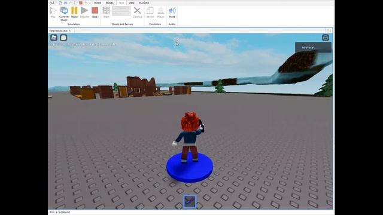
Task: Click the red stop quick-access icon
Action: pyautogui.click(x=81, y=2)
